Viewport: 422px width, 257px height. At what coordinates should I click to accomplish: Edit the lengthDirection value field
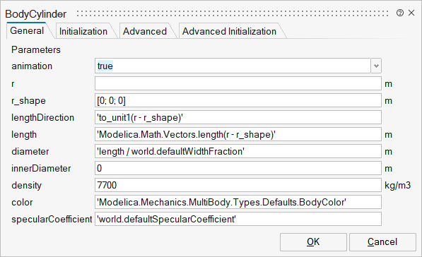(x=238, y=117)
